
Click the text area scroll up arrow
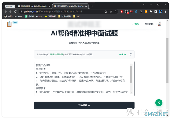point(131,65)
